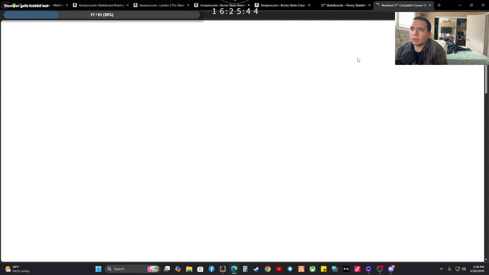Open network settings in the system tray

coord(457,269)
